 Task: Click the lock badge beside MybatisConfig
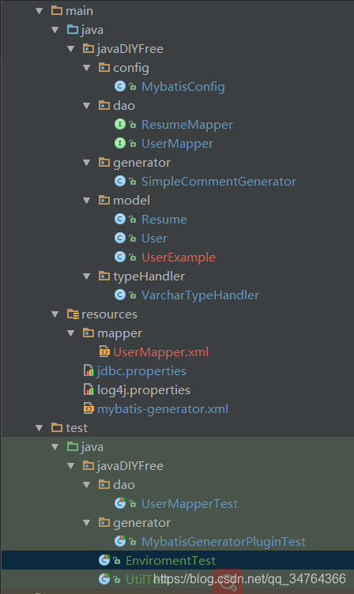(132, 87)
